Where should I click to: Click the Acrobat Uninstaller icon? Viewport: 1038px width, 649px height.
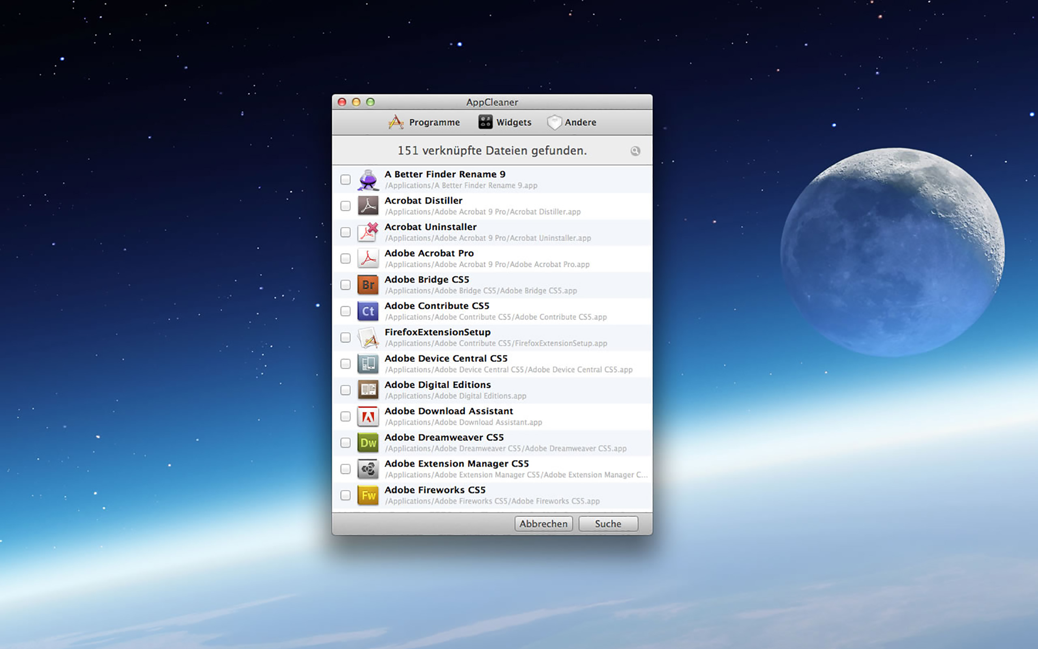click(368, 232)
